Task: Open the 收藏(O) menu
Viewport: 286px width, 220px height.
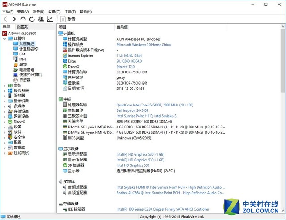Action: [x=55, y=12]
